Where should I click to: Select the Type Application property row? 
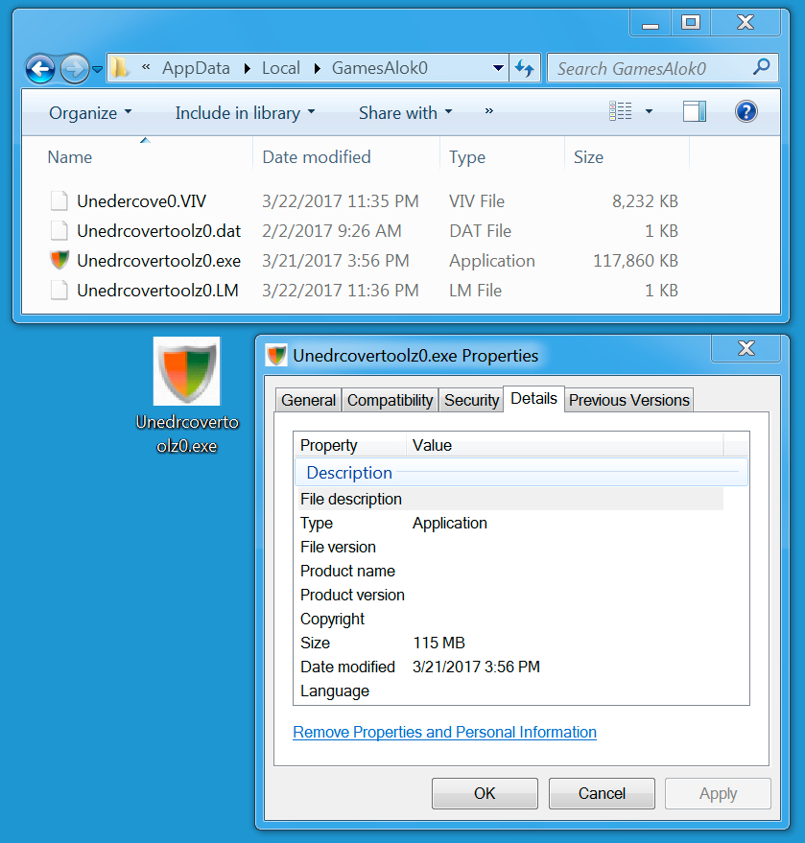click(x=509, y=523)
